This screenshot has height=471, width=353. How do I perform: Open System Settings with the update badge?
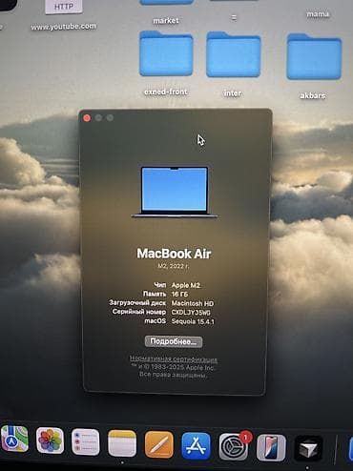[x=234, y=447]
